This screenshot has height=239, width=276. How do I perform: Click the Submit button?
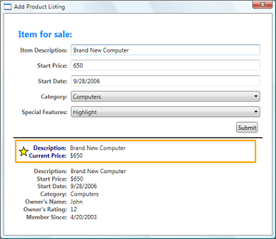point(247,127)
